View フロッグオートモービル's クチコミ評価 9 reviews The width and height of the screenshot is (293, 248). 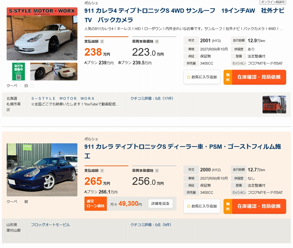pos(151,225)
